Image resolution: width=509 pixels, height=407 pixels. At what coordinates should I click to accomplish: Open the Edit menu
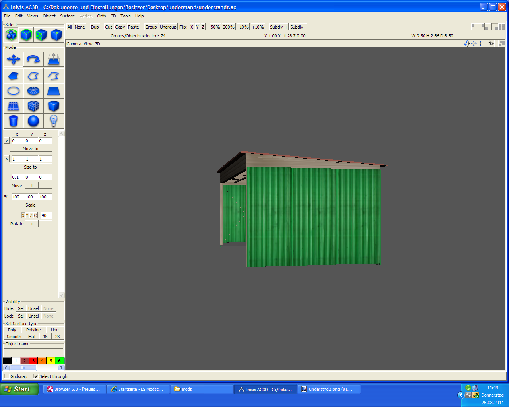point(19,16)
